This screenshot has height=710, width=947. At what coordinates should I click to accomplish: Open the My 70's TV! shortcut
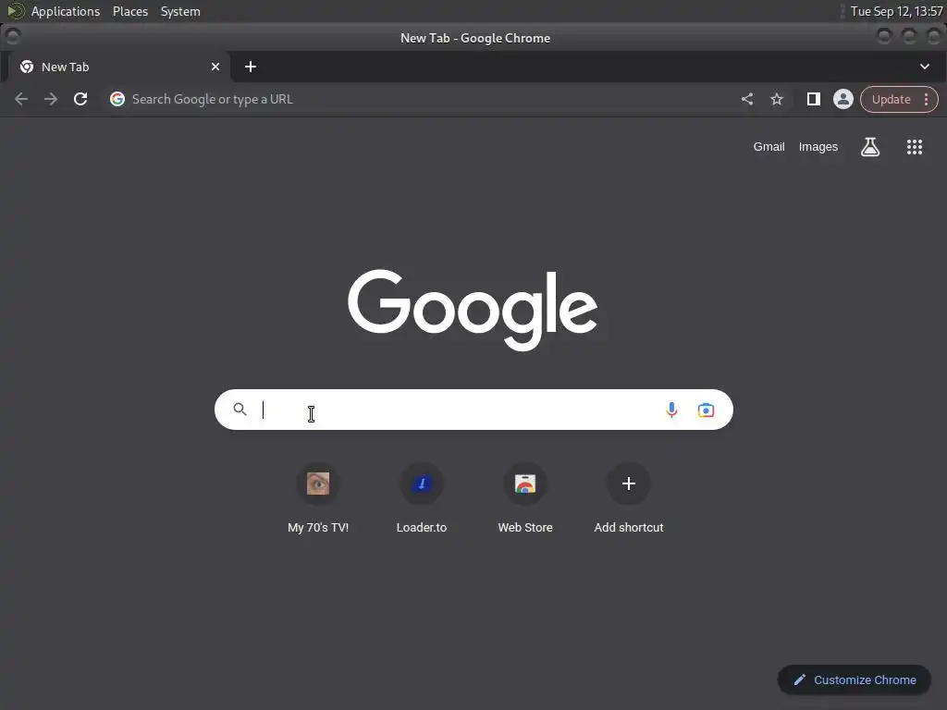point(318,498)
